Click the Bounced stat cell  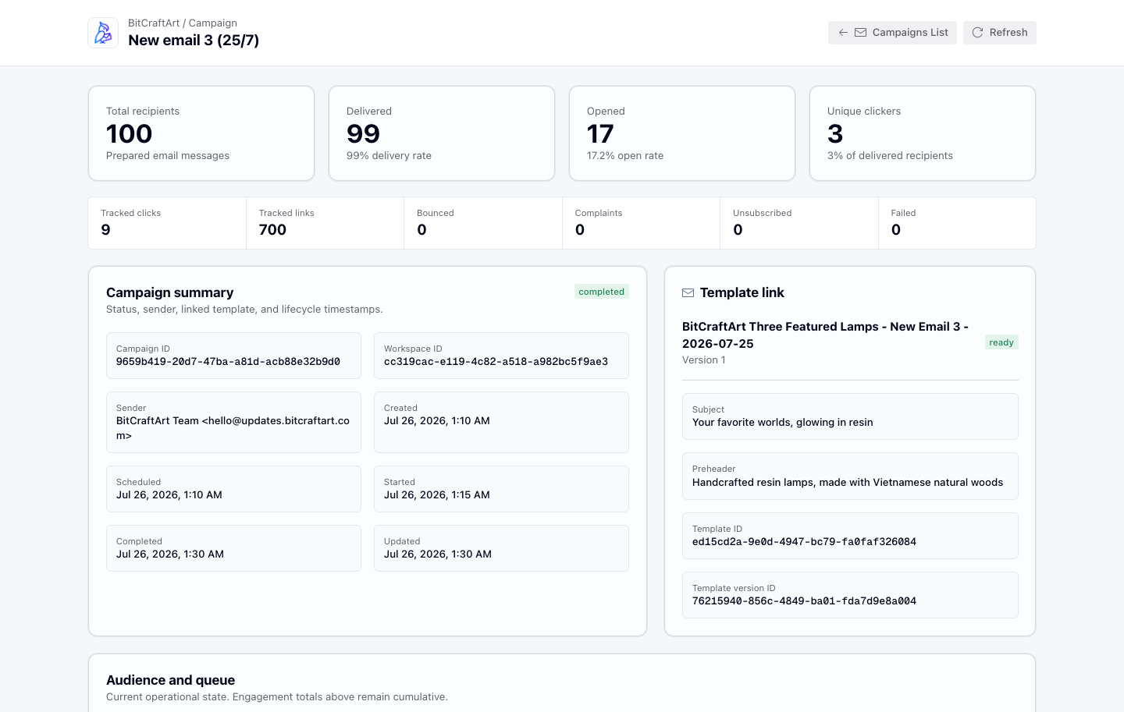[x=483, y=223]
